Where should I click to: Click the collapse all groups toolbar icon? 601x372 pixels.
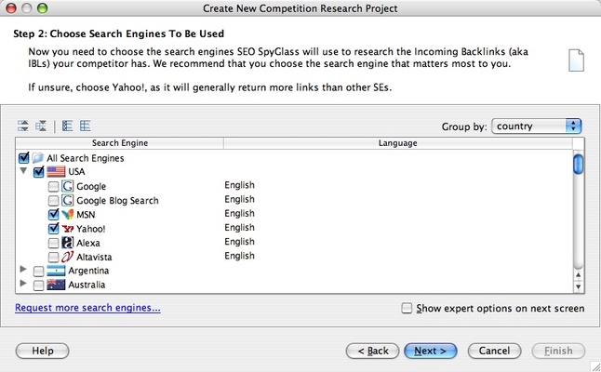[41, 126]
